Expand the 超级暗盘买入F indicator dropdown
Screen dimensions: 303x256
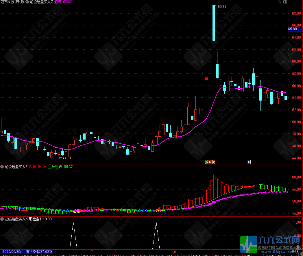pos(2,167)
